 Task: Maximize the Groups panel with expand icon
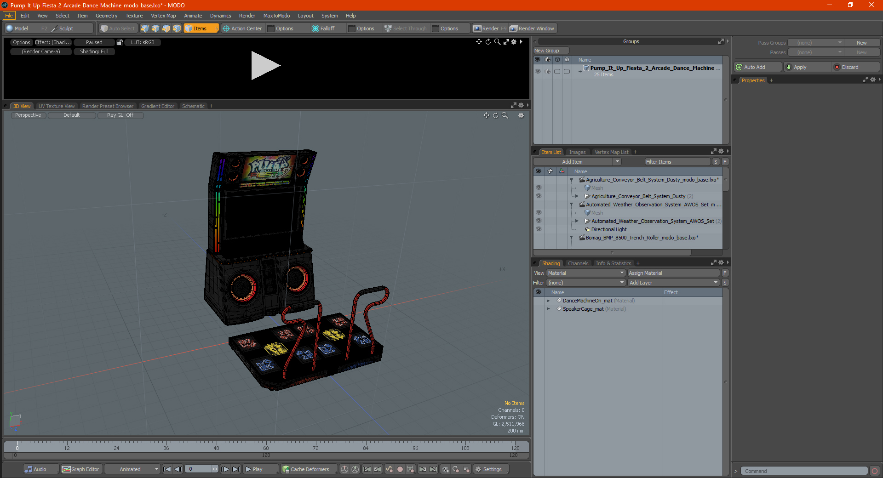click(x=721, y=42)
